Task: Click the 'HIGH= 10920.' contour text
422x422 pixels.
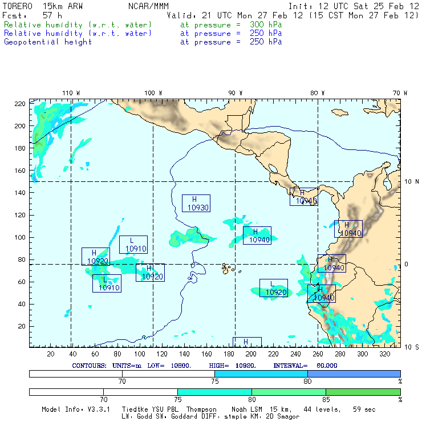Action: (x=233, y=366)
